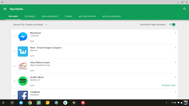Click the battery status icon

[x=182, y=103]
